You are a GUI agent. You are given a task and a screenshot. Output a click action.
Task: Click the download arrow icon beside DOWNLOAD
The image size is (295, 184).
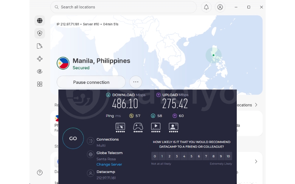point(108,95)
